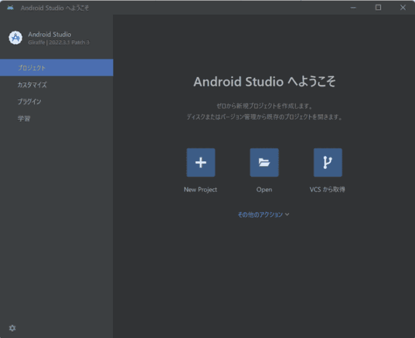Image resolution: width=415 pixels, height=338 pixels.
Task: Click the Android Studio compass logo in sidebar
Action: pos(16,38)
